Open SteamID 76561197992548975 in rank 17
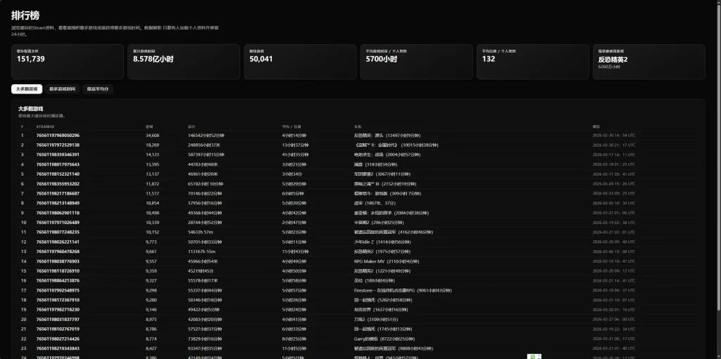Screen dimensions: 721x359 58,289
